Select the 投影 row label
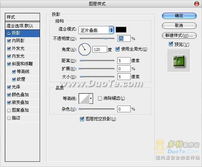Image resolution: width=202 pixels, height=167 pixels. point(16,33)
